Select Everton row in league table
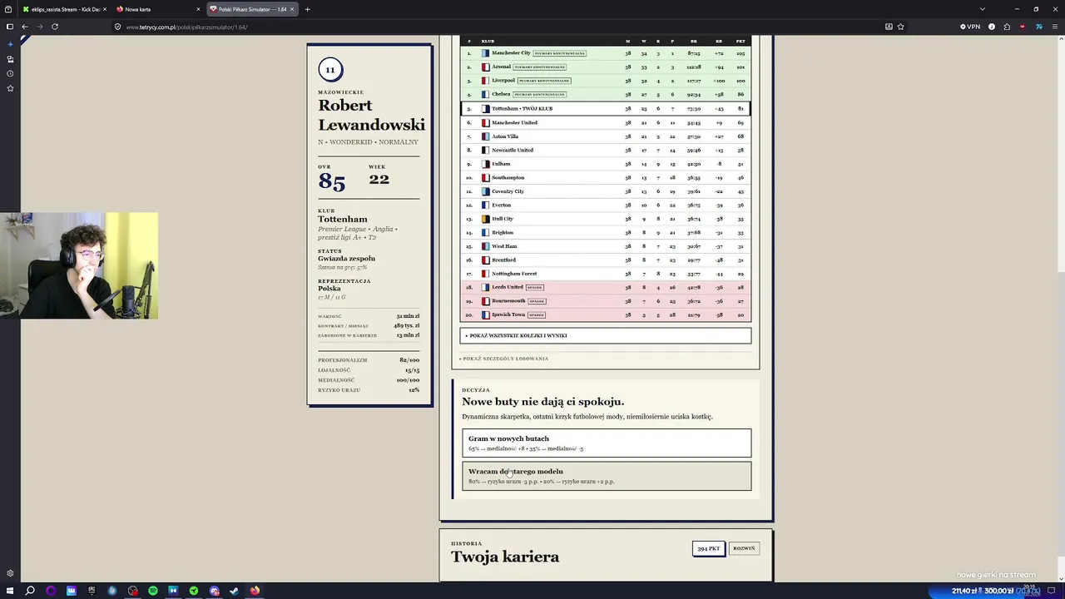Screen dimensions: 1065x599 (x=606, y=205)
